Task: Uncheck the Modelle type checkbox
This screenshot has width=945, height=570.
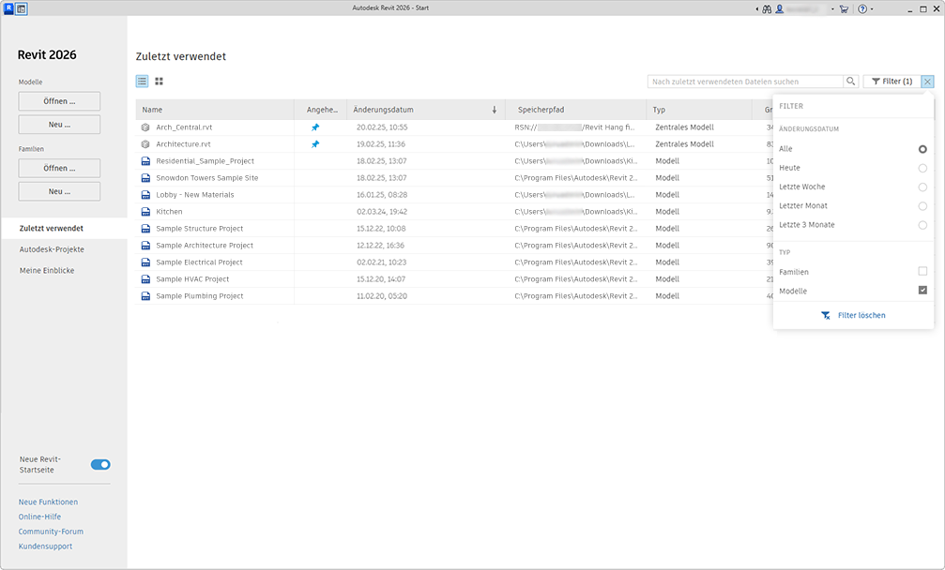Action: (x=922, y=290)
